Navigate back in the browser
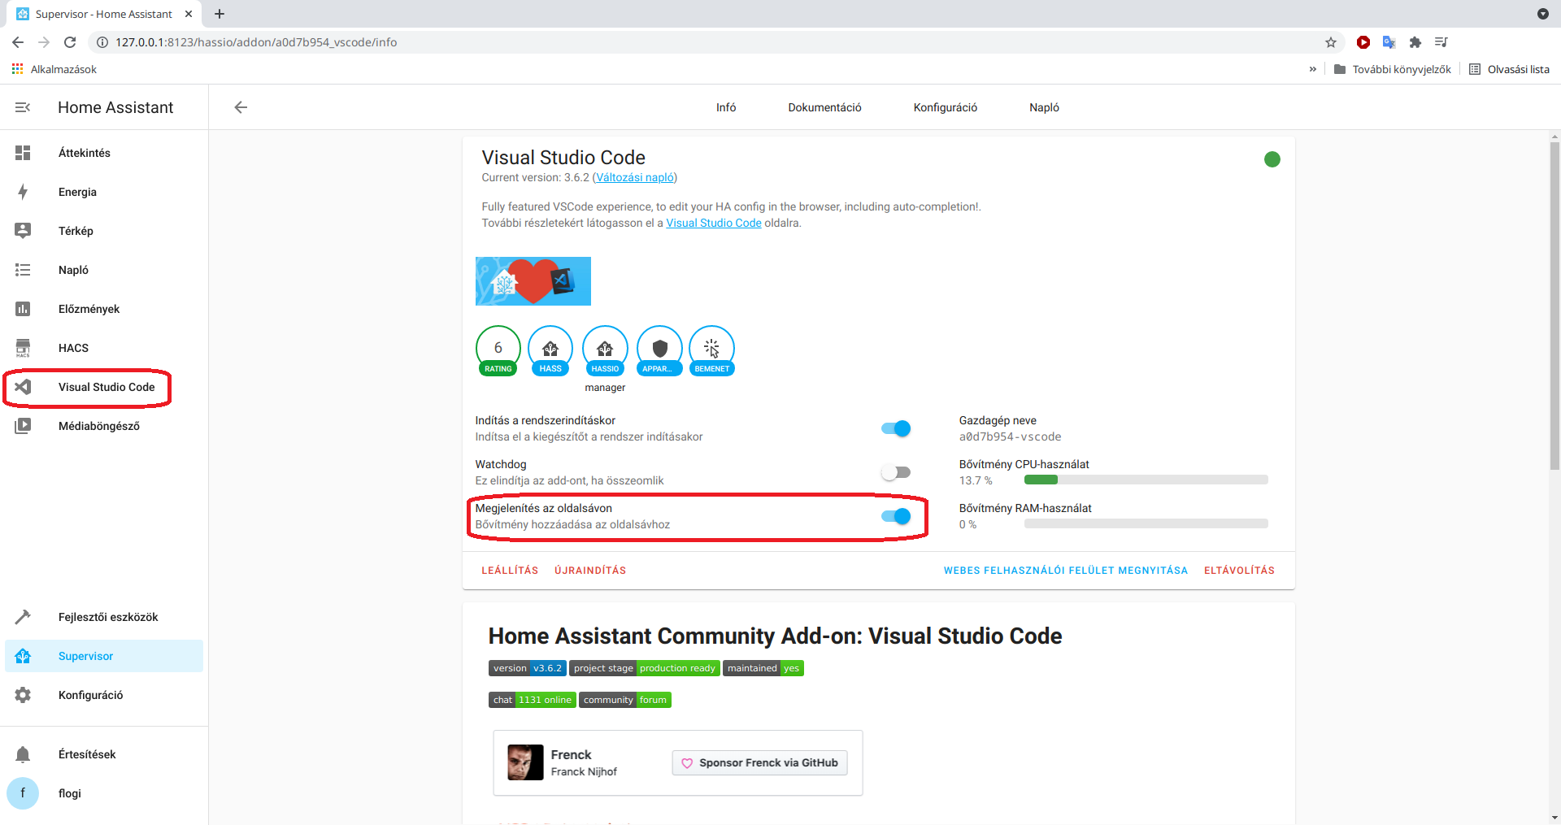1561x825 pixels. point(18,42)
